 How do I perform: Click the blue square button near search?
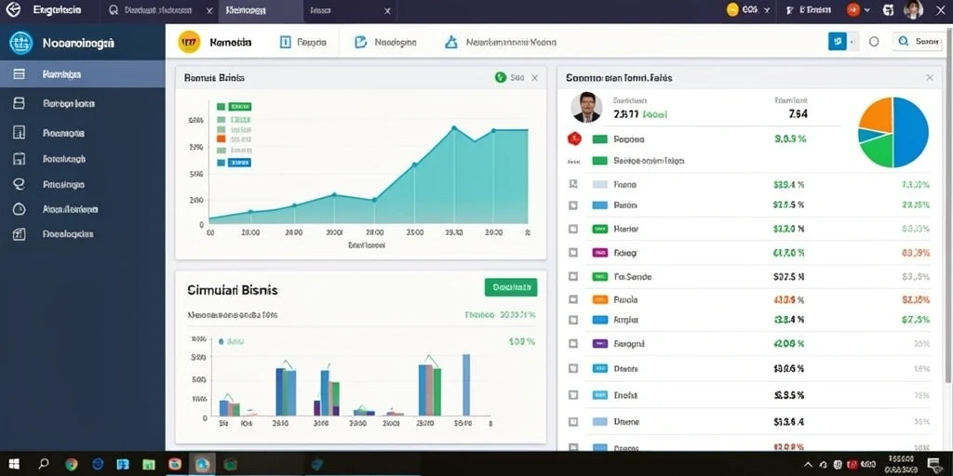pyautogui.click(x=837, y=41)
